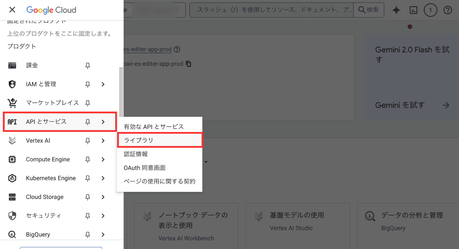Select the Cloud Shell terminal icon

coord(413,10)
